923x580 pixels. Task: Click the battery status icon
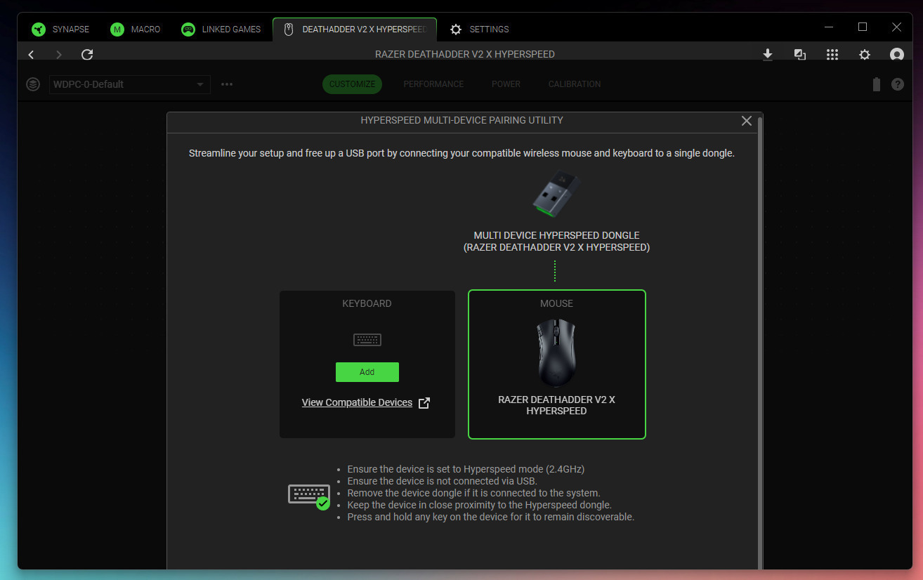pos(876,84)
